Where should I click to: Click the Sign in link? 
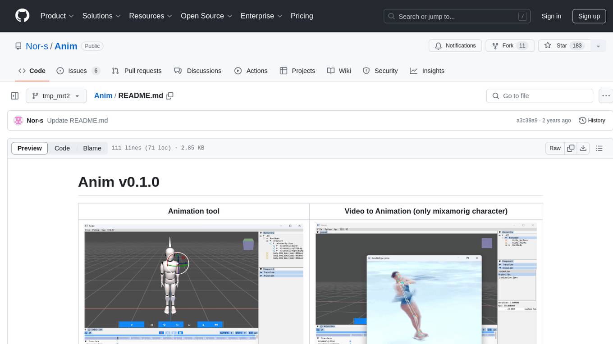pos(551,16)
